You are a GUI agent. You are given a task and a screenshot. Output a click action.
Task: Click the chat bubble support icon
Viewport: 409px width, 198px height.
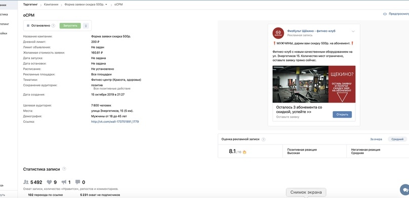click(405, 190)
